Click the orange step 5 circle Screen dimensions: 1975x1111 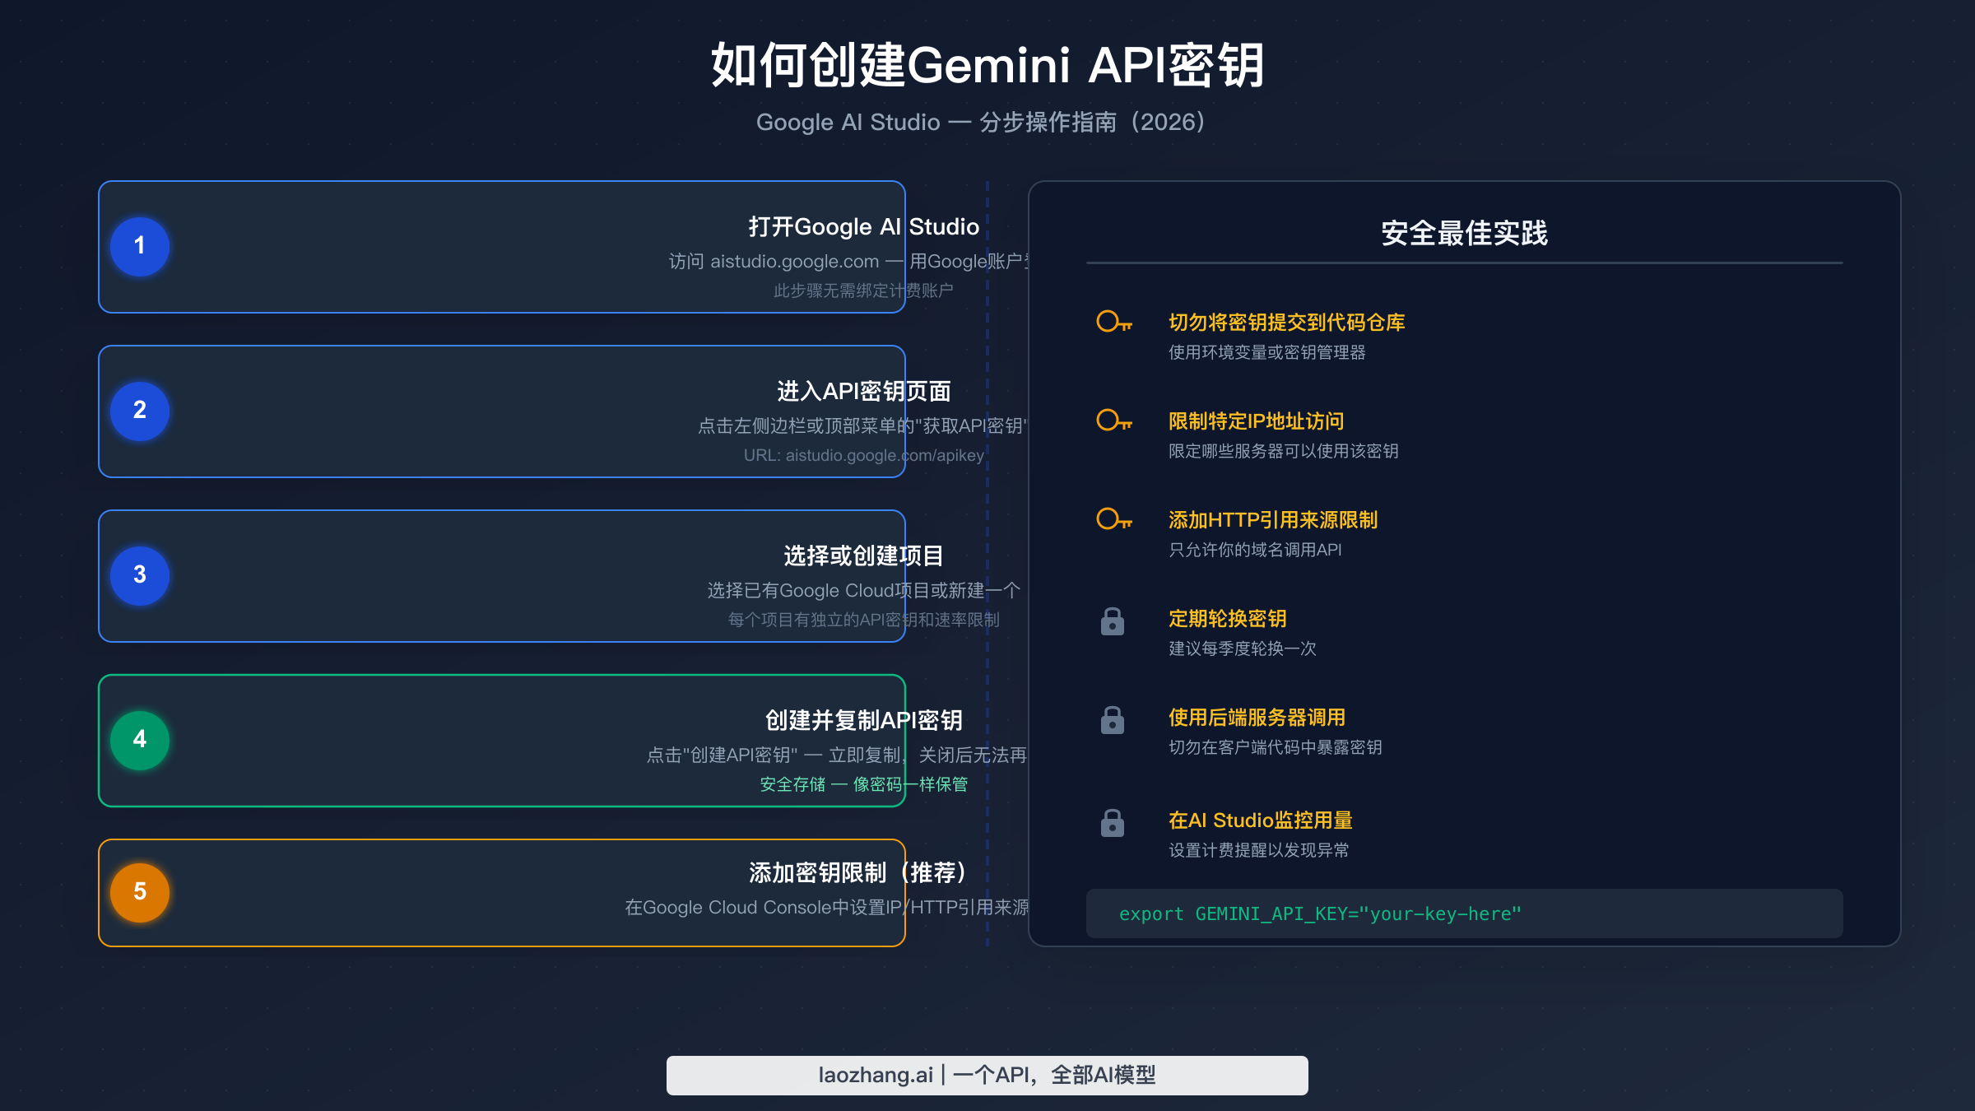coord(139,892)
